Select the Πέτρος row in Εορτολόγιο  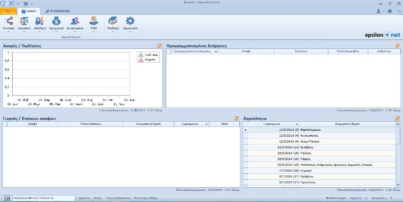(319, 159)
